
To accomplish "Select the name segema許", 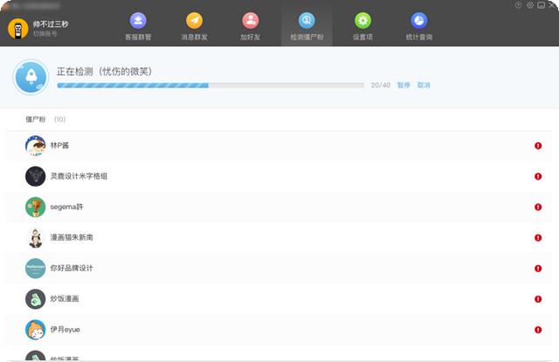I will tap(66, 207).
